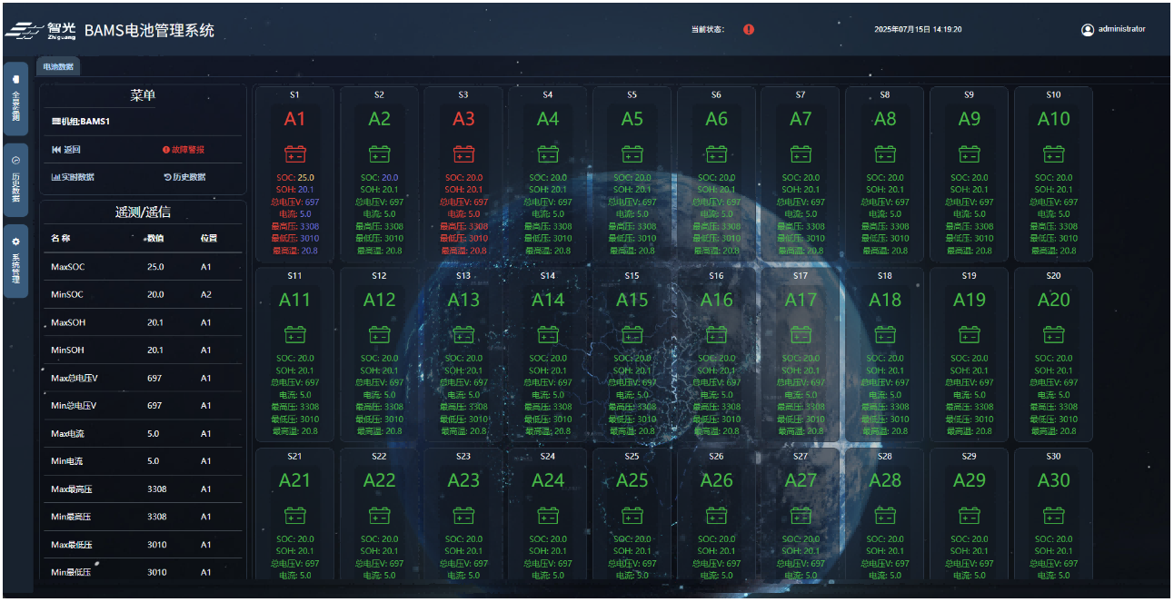This screenshot has height=602, width=1174.
Task: Switch to the 电池数据 tab
Action: [58, 66]
